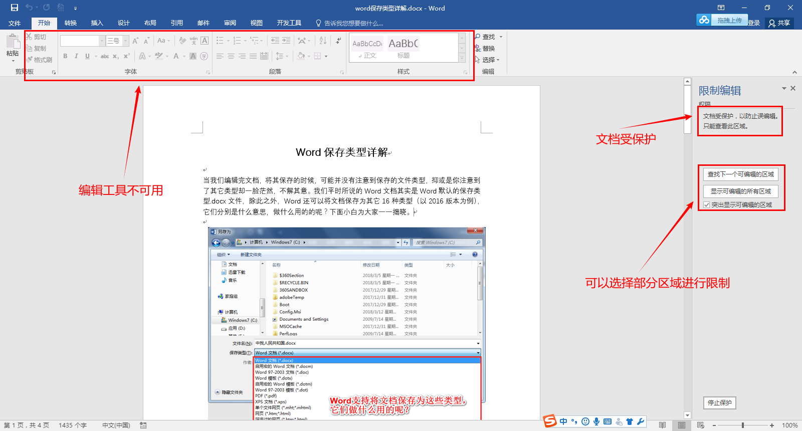Save the document via quick access toolbar
This screenshot has height=431, width=802.
(x=14, y=8)
